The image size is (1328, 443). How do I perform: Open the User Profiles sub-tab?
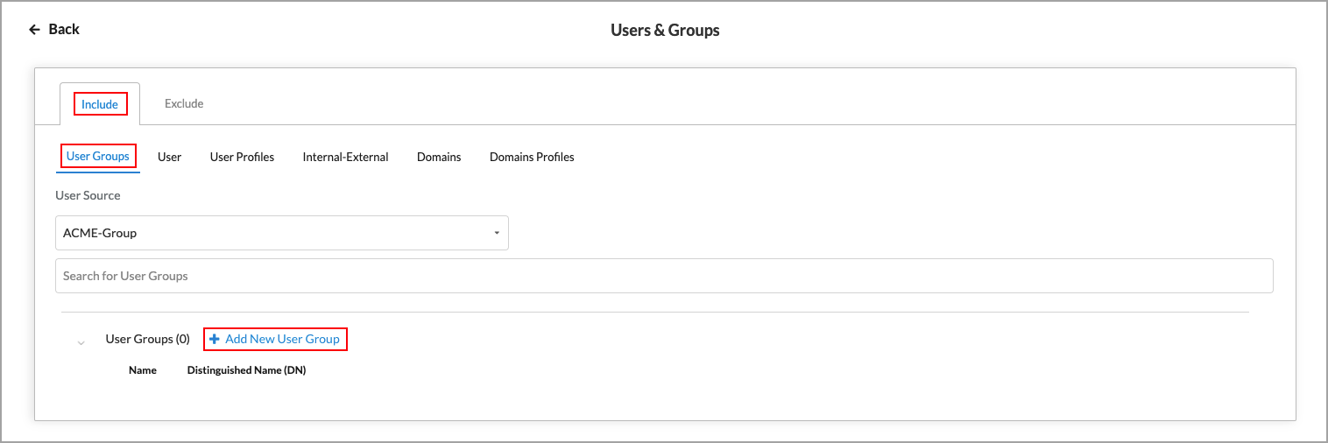[x=242, y=158]
